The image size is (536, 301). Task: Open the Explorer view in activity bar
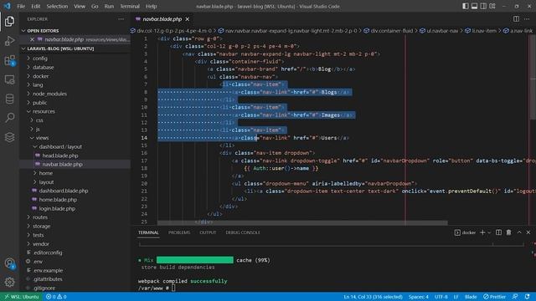[x=9, y=22]
